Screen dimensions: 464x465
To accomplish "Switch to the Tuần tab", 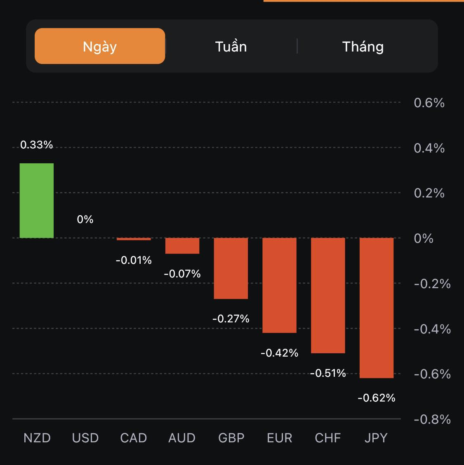I will pos(231,47).
